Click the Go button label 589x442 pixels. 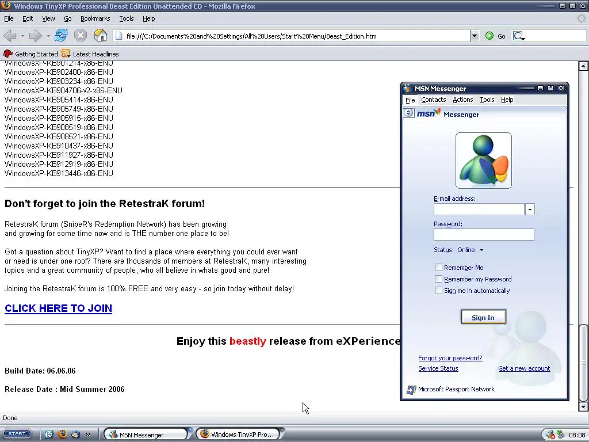click(502, 36)
